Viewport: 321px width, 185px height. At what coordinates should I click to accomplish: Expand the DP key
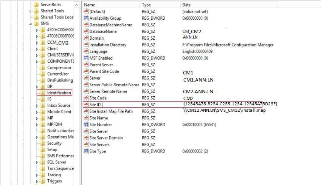point(37,87)
